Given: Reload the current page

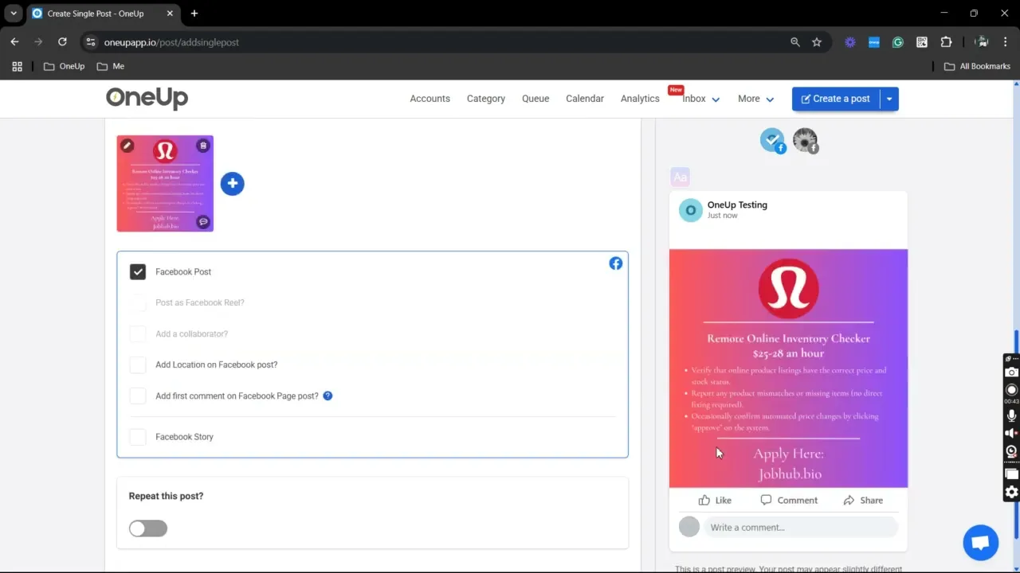Looking at the screenshot, I should [x=62, y=42].
